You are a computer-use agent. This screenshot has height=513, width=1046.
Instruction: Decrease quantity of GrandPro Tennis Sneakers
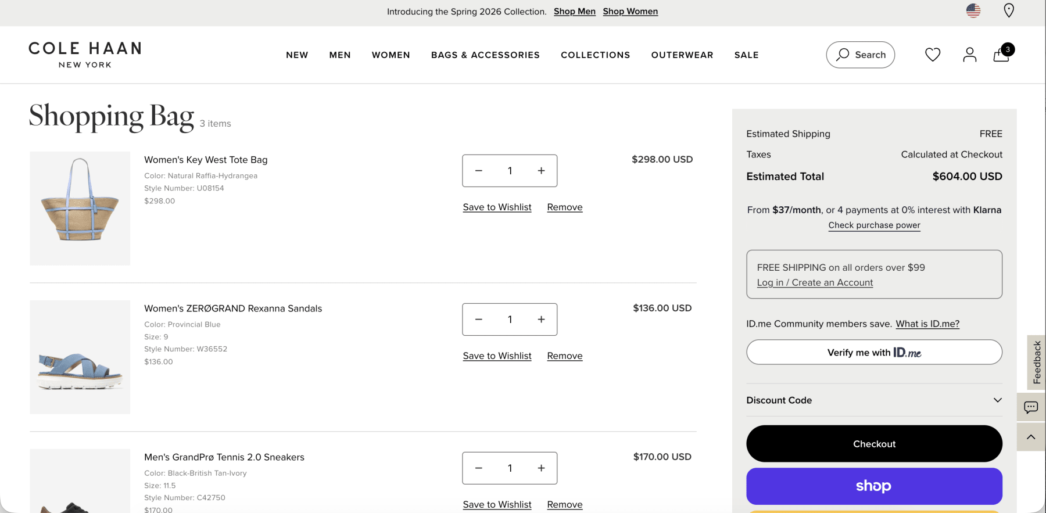pos(479,468)
